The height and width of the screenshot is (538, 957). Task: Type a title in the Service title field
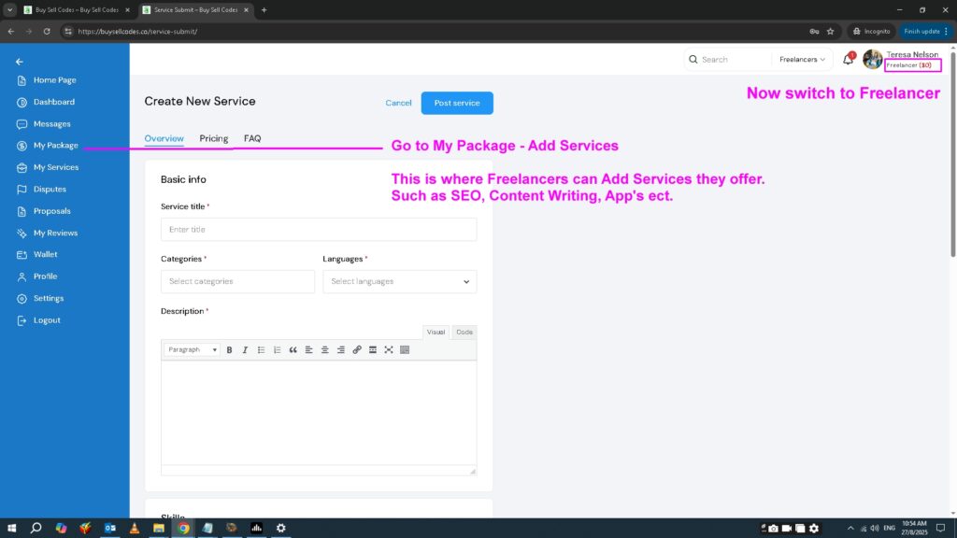[318, 229]
